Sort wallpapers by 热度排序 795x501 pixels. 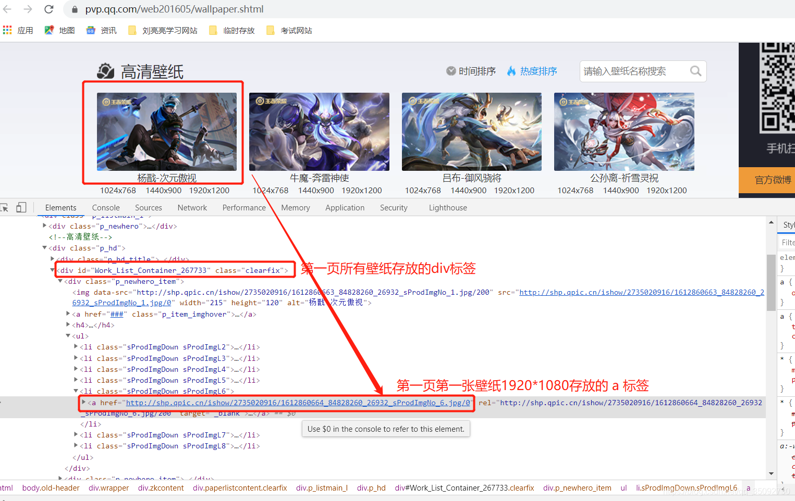532,71
